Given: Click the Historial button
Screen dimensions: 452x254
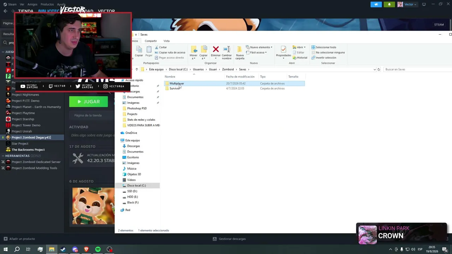Looking at the screenshot, I should (300, 58).
